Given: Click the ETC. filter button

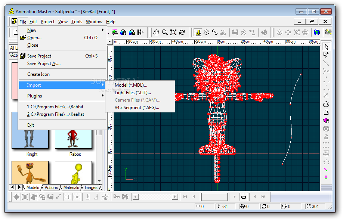Looking at the screenshot, I should (x=76, y=197).
